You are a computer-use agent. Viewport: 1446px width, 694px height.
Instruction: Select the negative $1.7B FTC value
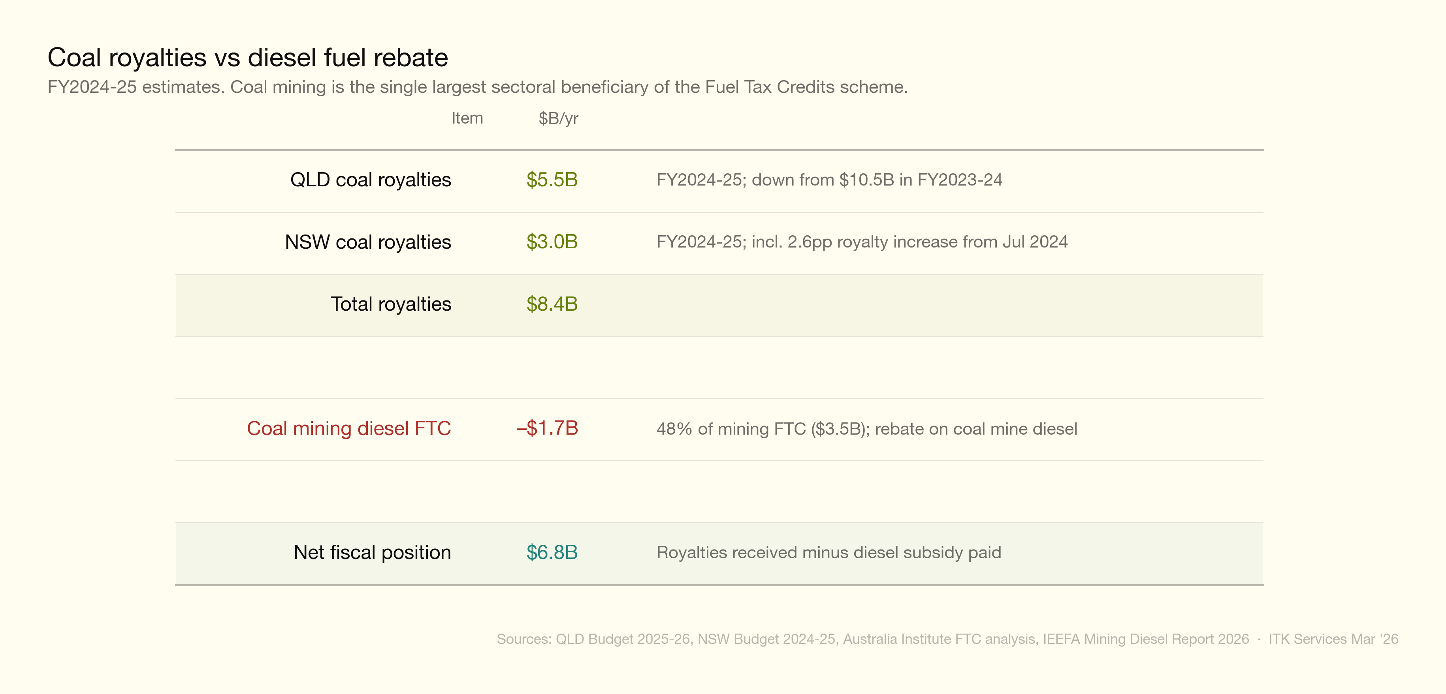point(547,429)
